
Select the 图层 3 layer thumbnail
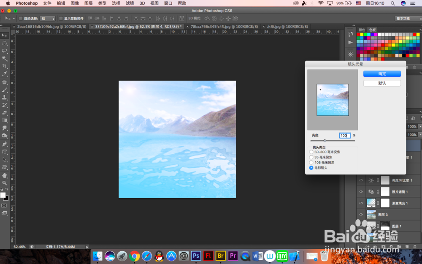[x=371, y=215]
